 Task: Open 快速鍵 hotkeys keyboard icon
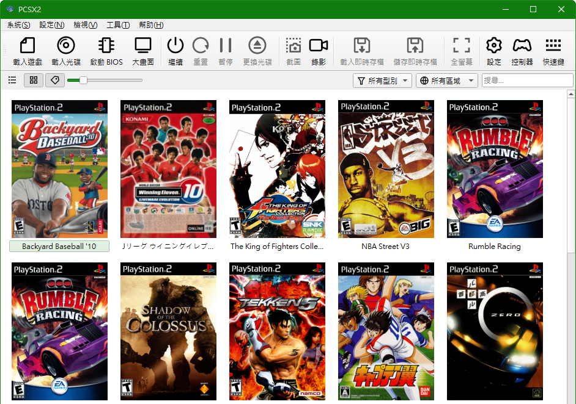coord(553,45)
